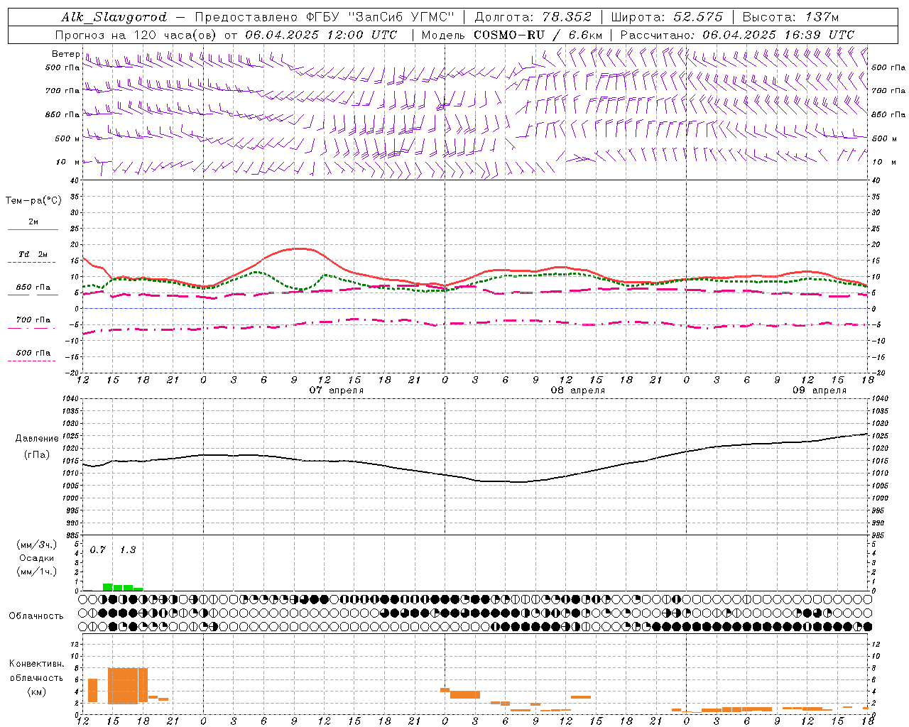Image resolution: width=909 pixels, height=727 pixels.
Task: Click the 1.3 precipitation amount
Action: [x=128, y=550]
